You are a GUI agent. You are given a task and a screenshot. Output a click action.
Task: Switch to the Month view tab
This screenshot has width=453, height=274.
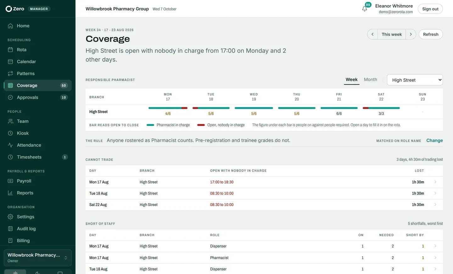370,80
